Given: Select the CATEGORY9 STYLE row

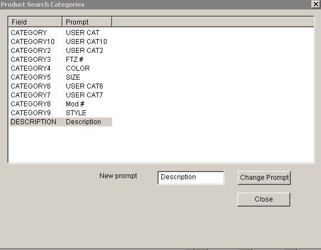Looking at the screenshot, I should [61, 113].
